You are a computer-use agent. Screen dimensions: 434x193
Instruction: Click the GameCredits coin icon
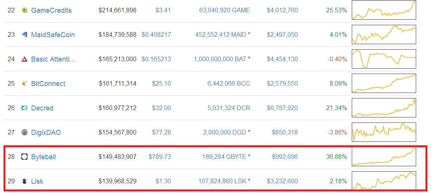24,10
